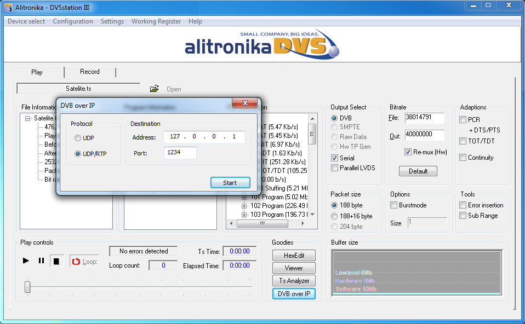Close the DVB over IP dialog
Viewport: 525px width, 324px height.
click(244, 104)
